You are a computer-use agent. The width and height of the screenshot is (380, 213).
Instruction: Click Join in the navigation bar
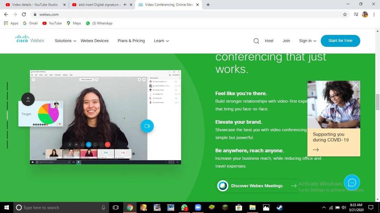[286, 41]
